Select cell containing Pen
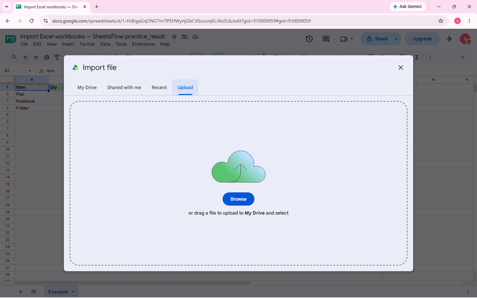The image size is (477, 298). click(32, 94)
